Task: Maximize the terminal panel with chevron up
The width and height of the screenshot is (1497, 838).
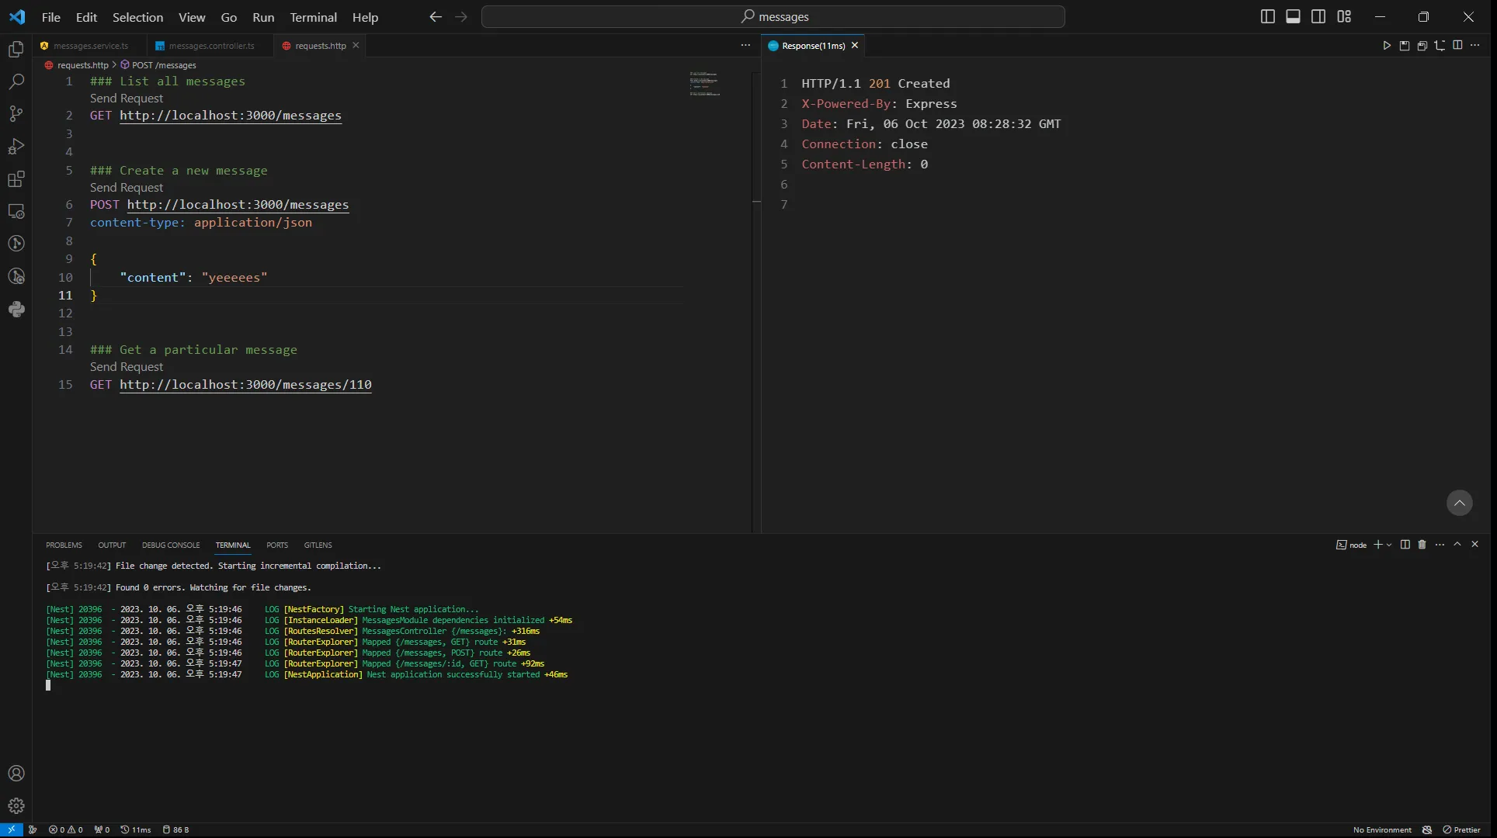Action: click(1457, 545)
